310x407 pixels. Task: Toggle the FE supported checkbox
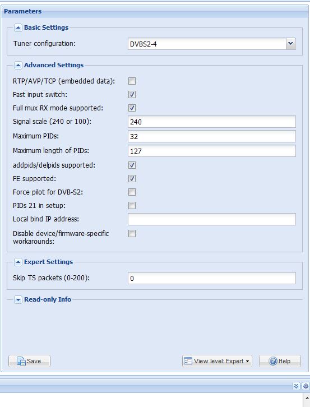(x=132, y=179)
